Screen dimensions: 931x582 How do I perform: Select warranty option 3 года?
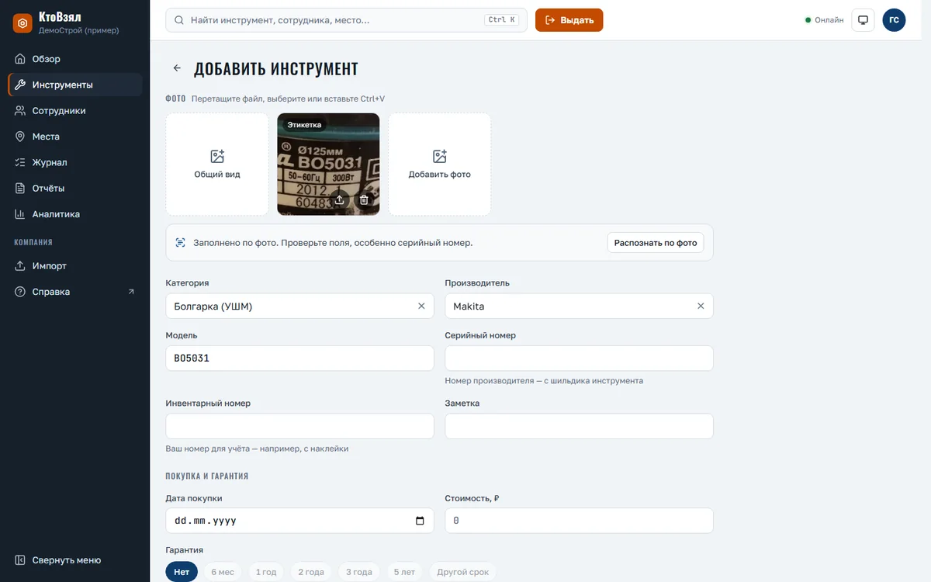[x=358, y=572]
